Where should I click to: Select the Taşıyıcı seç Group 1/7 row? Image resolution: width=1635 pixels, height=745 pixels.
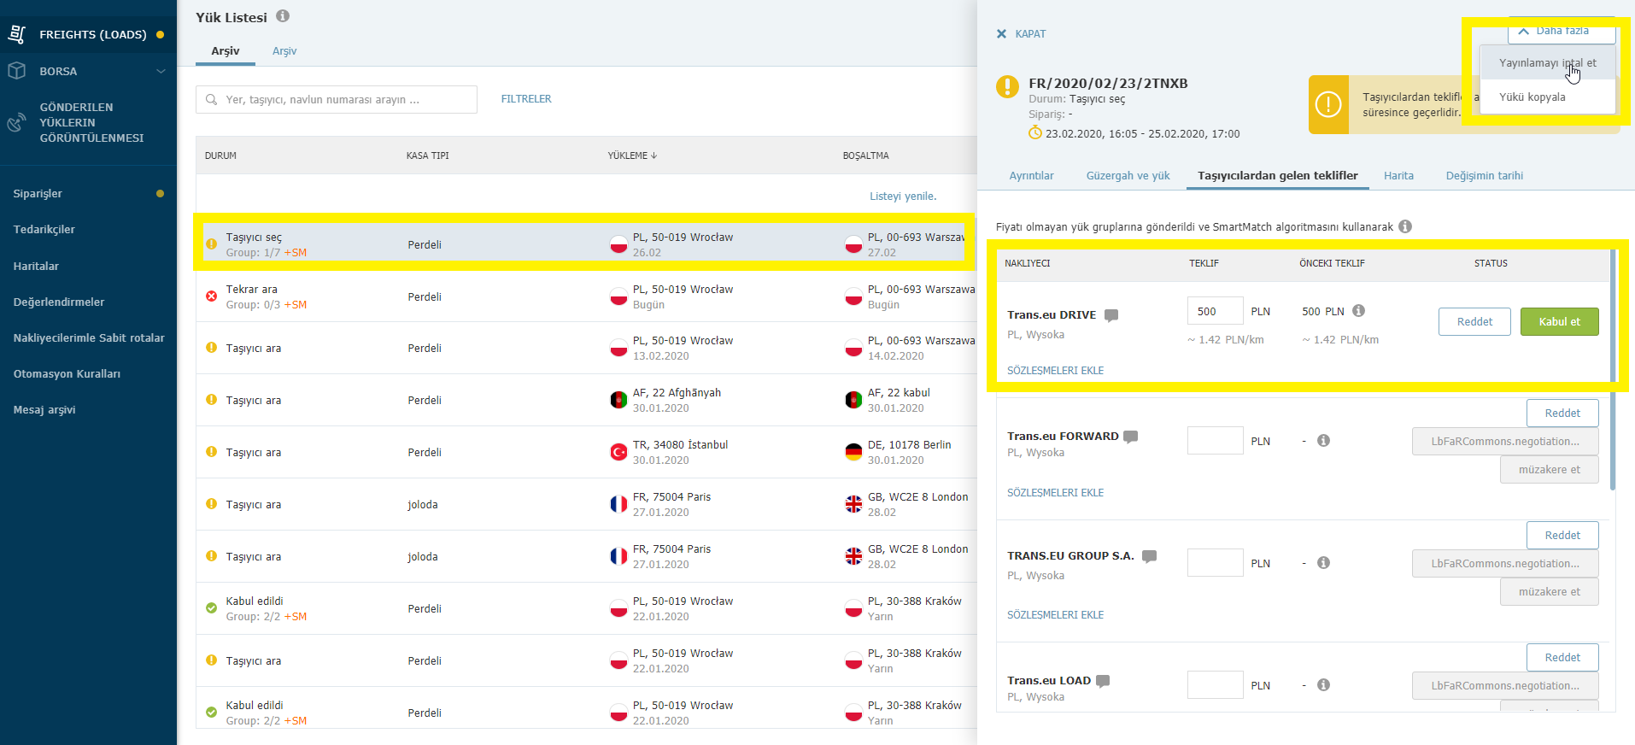[x=586, y=244]
